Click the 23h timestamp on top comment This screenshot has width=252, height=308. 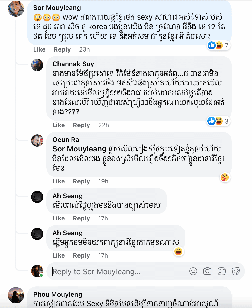(x=84, y=49)
